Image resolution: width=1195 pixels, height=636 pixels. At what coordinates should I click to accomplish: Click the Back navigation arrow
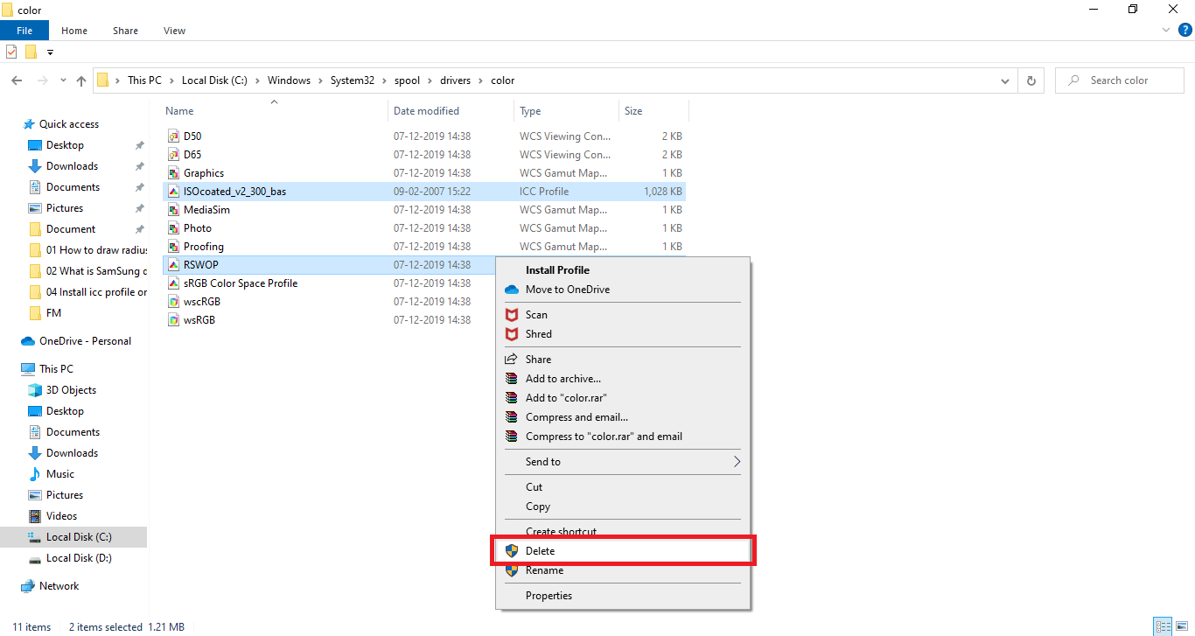pos(17,80)
